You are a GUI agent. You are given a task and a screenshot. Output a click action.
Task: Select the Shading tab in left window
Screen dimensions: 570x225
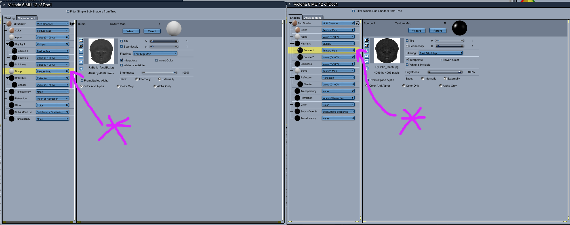click(x=9, y=18)
